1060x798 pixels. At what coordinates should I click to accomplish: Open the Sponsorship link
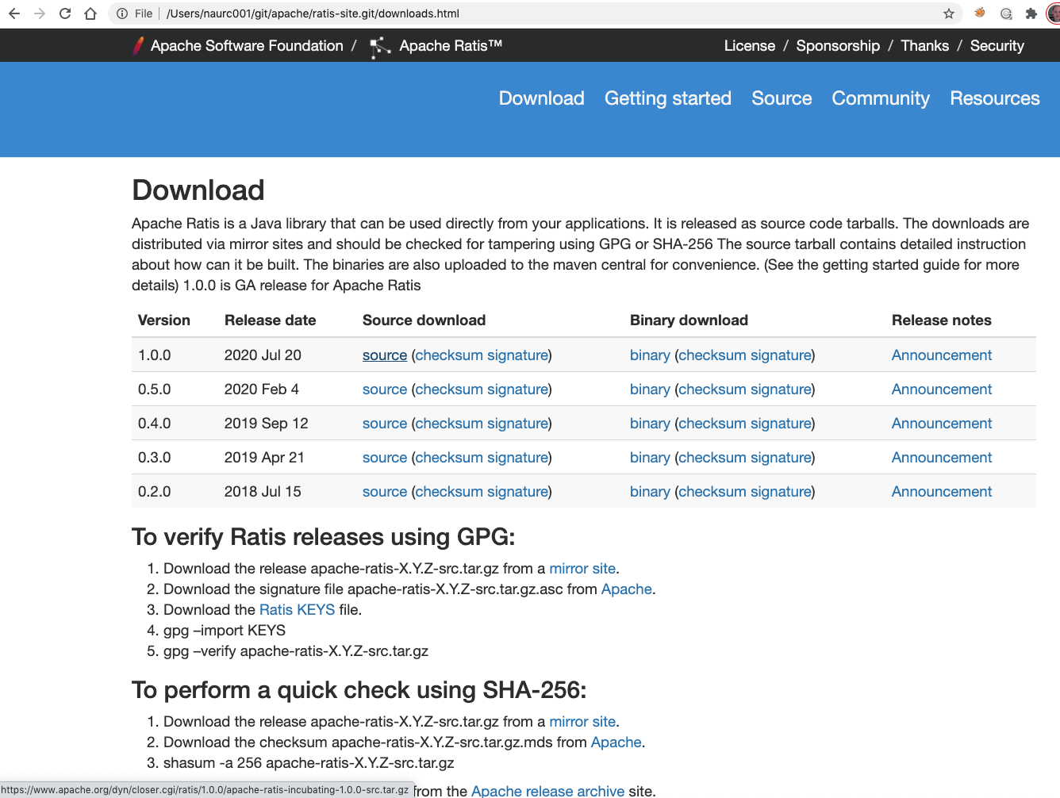[x=838, y=46]
